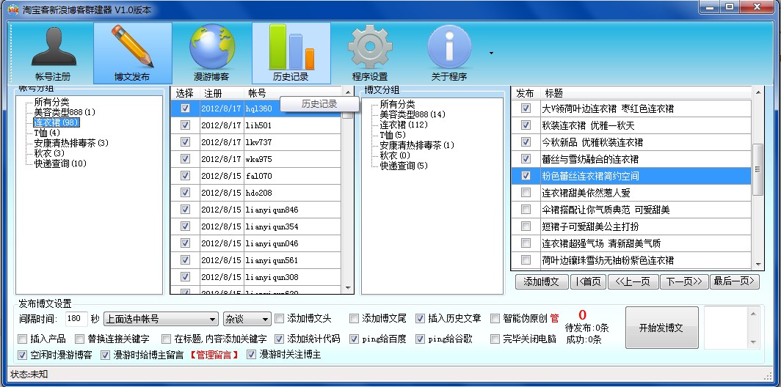This screenshot has height=387, width=781.
Task: Select account row fal070
Action: tap(255, 176)
